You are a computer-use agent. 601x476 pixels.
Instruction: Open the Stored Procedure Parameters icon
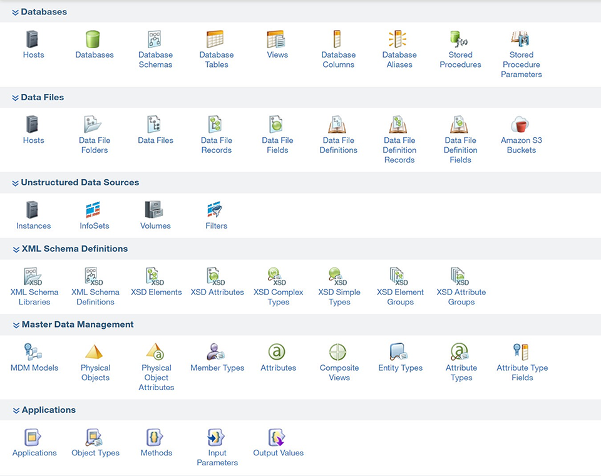click(x=520, y=39)
